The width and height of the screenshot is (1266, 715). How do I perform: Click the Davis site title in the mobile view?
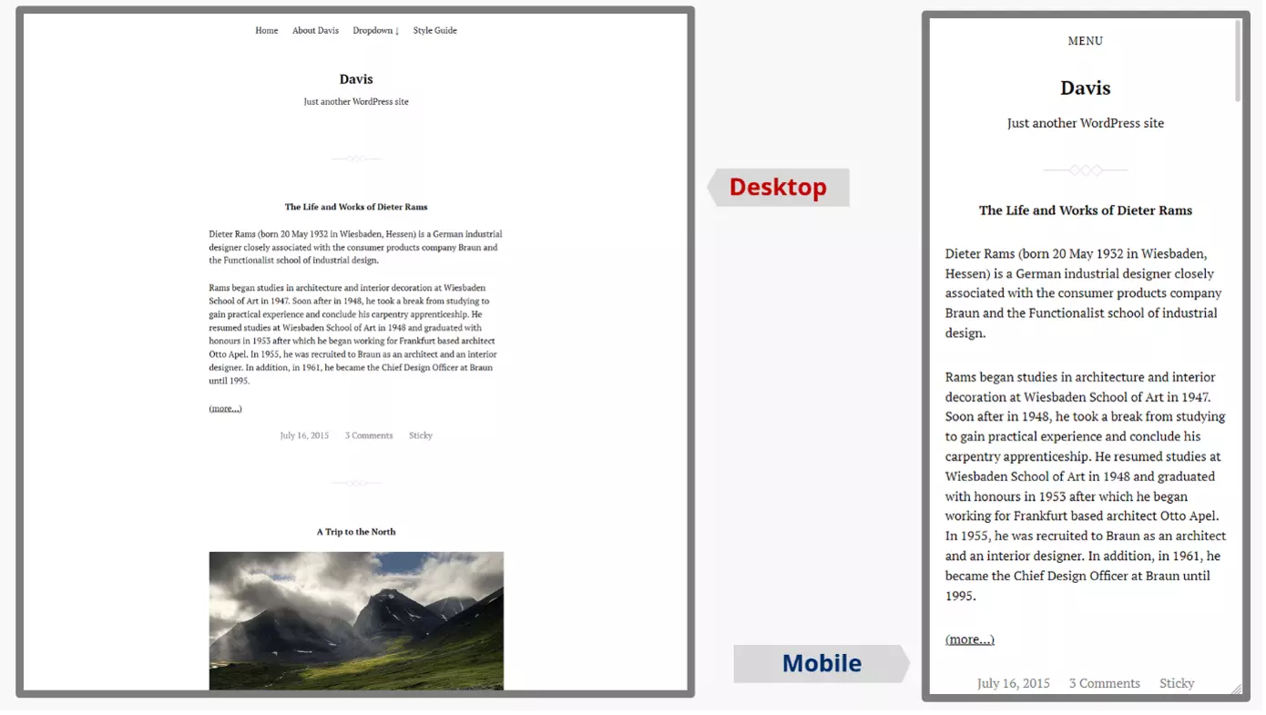[x=1086, y=88]
